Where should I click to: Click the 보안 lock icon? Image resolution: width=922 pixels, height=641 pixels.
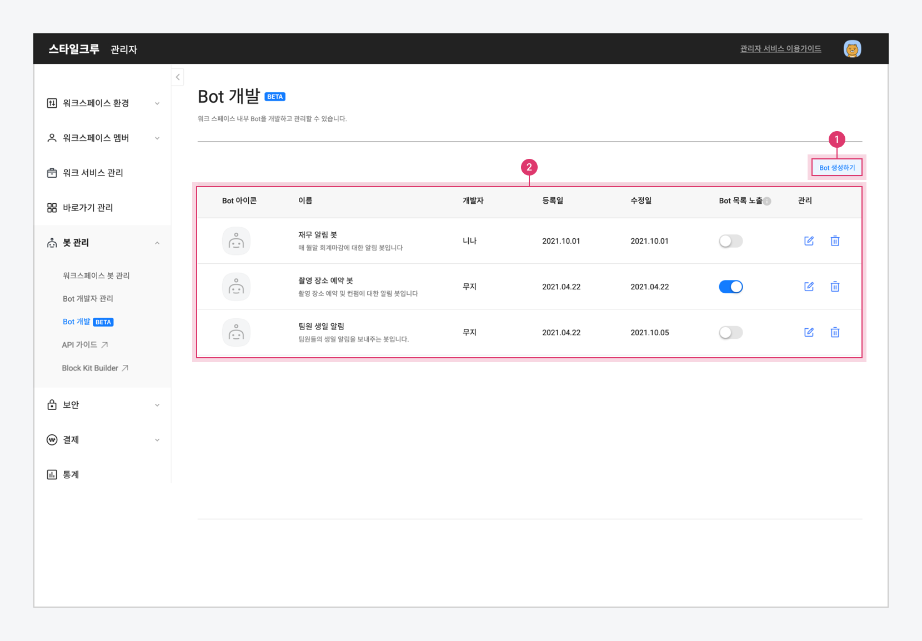(52, 404)
